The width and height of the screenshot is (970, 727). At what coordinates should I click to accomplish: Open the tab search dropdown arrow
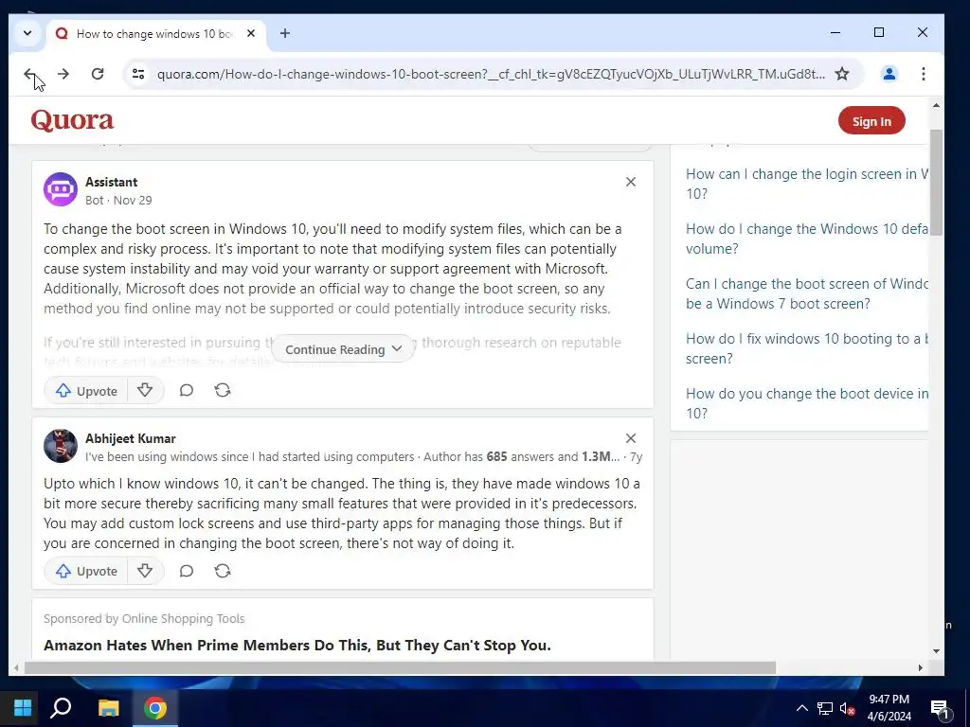click(27, 33)
